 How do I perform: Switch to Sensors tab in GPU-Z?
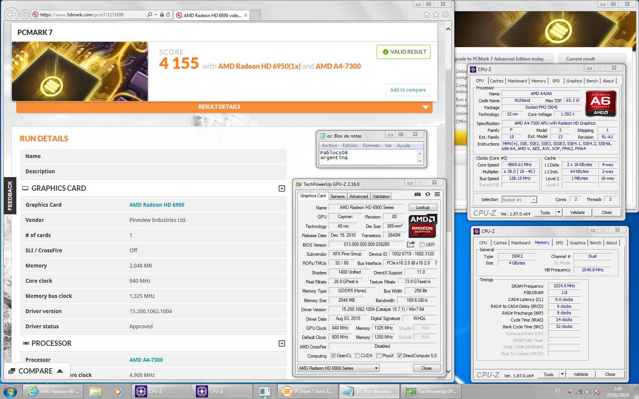[x=337, y=196]
